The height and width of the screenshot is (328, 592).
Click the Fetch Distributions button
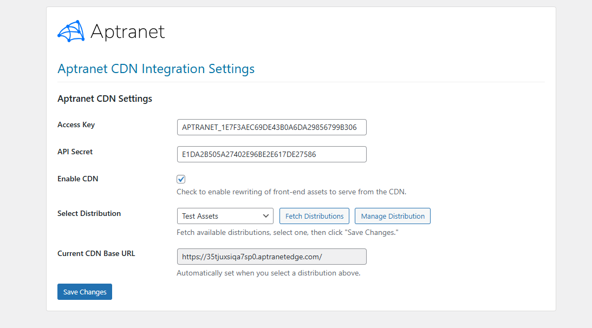(314, 217)
